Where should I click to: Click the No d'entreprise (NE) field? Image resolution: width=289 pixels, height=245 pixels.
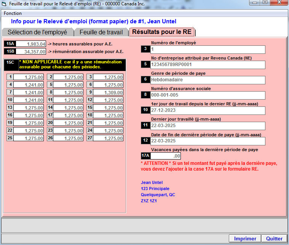[x=208, y=64]
